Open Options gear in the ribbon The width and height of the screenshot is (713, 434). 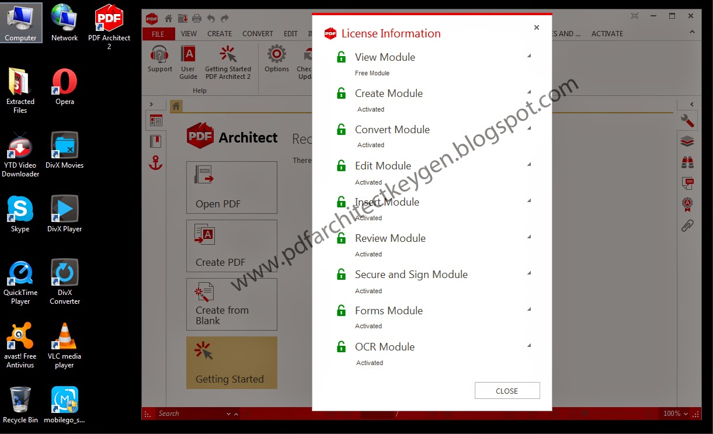tap(276, 59)
